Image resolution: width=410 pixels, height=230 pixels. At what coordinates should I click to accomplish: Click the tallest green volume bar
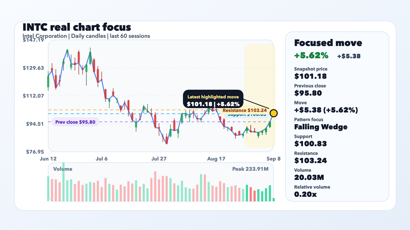click(63, 182)
